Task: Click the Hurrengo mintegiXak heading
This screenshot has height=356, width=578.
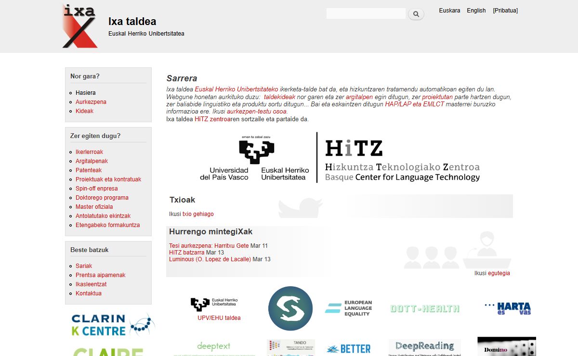Action: (211, 232)
